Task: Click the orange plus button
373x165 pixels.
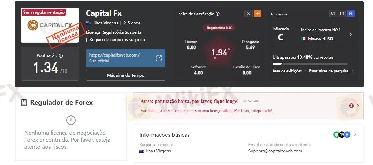Action: click(258, 14)
